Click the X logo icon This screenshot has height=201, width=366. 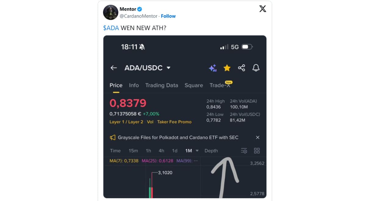coord(263,9)
